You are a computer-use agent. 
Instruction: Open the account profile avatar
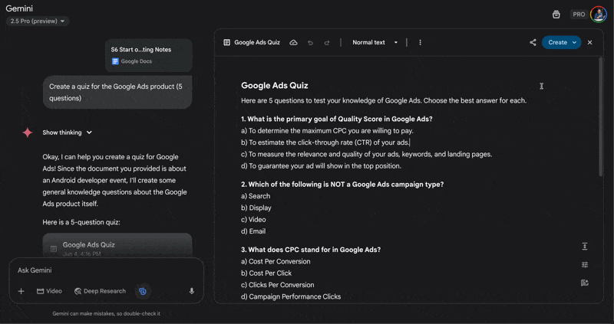pos(599,15)
